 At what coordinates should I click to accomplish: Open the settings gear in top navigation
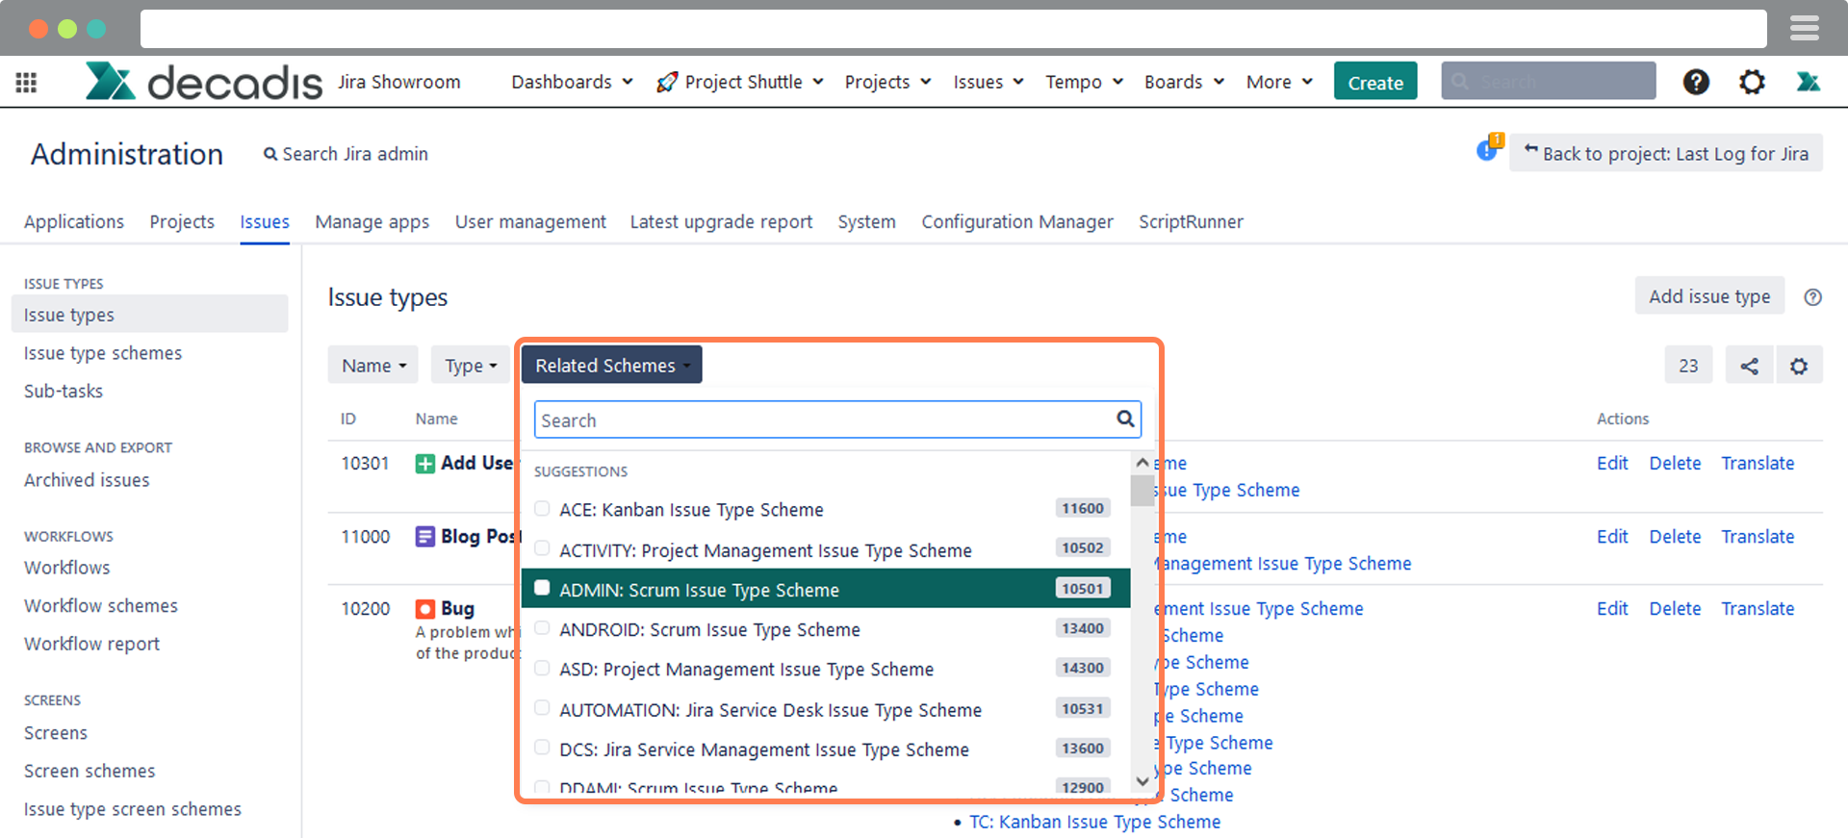[1752, 83]
